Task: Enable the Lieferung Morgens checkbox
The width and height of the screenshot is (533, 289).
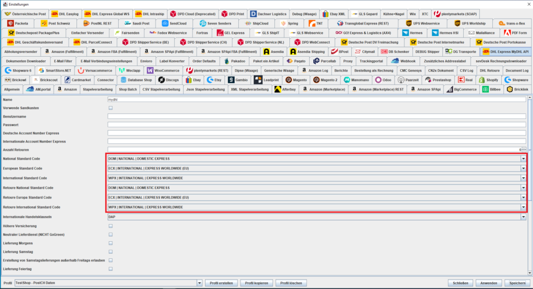Action: click(110, 243)
